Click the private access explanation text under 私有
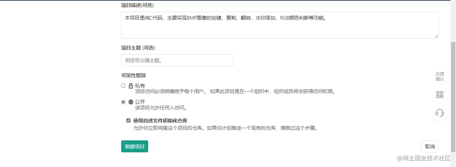The width and height of the screenshot is (456, 167). click(x=235, y=91)
